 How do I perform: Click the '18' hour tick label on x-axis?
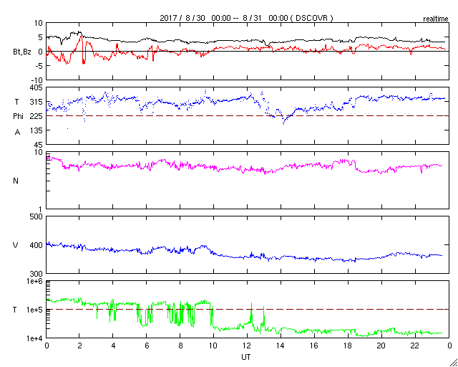348,345
